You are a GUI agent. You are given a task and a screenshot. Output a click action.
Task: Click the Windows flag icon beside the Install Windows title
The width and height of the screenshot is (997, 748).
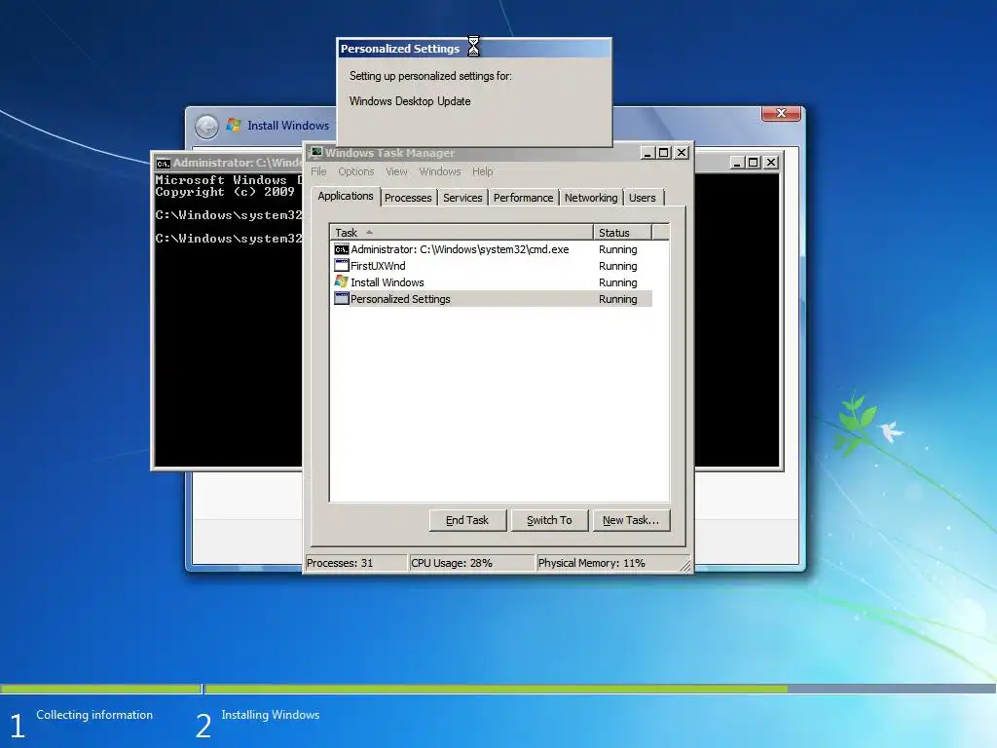click(x=234, y=126)
